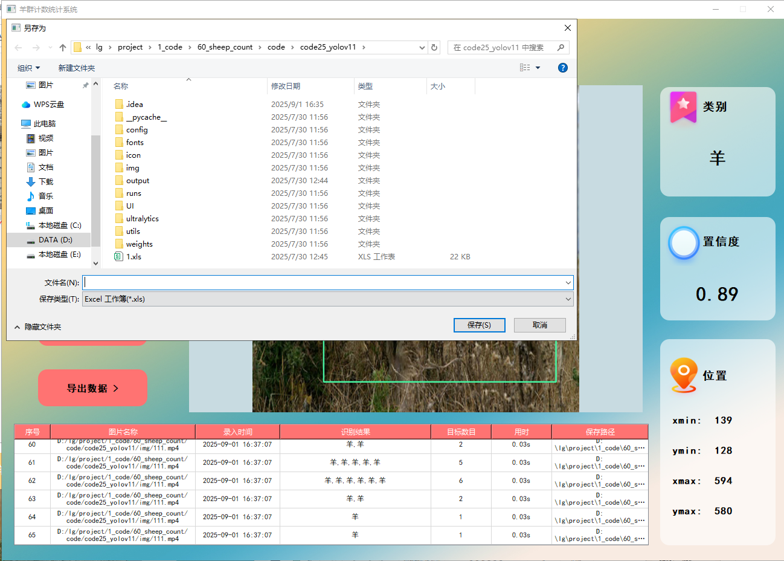Open the Help question mark icon
This screenshot has height=561, width=784.
pyautogui.click(x=563, y=68)
